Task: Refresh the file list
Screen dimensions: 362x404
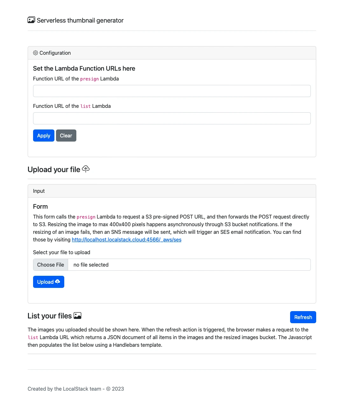Action: (x=303, y=317)
